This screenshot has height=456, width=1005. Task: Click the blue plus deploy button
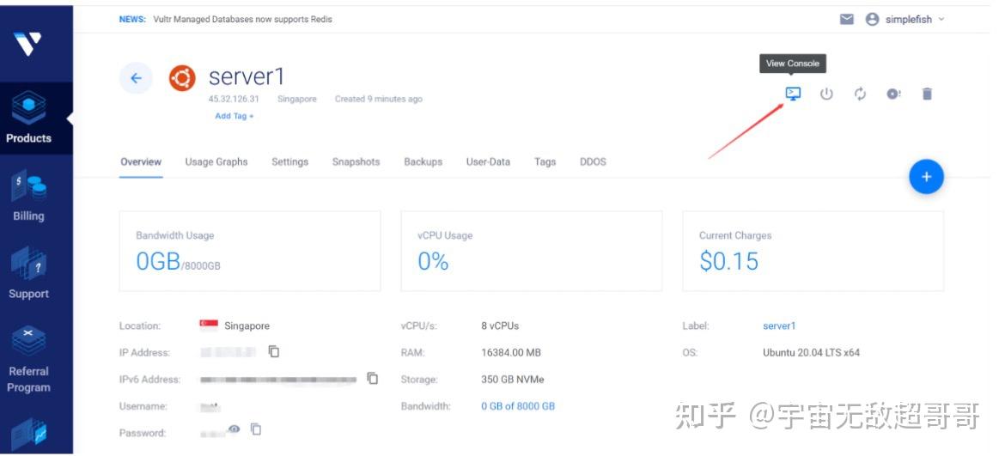coord(926,177)
